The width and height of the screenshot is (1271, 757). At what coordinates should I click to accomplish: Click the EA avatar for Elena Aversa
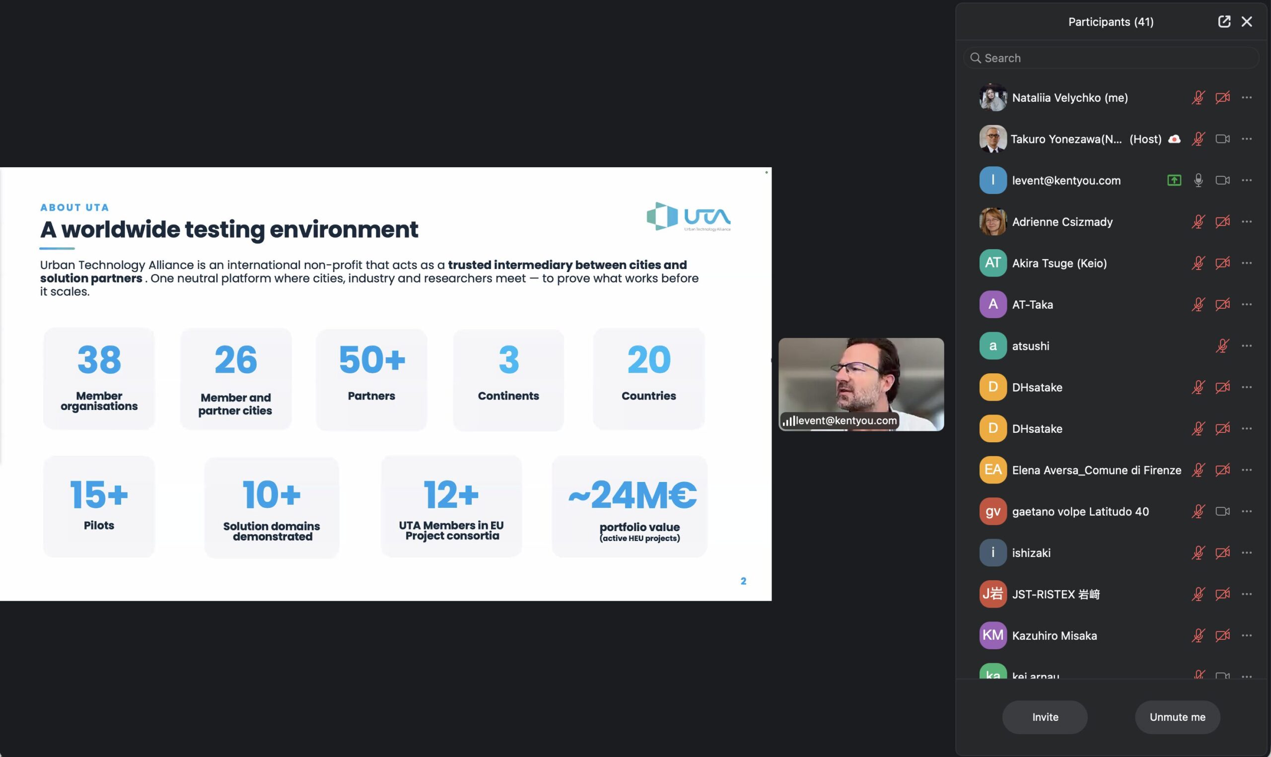point(992,470)
